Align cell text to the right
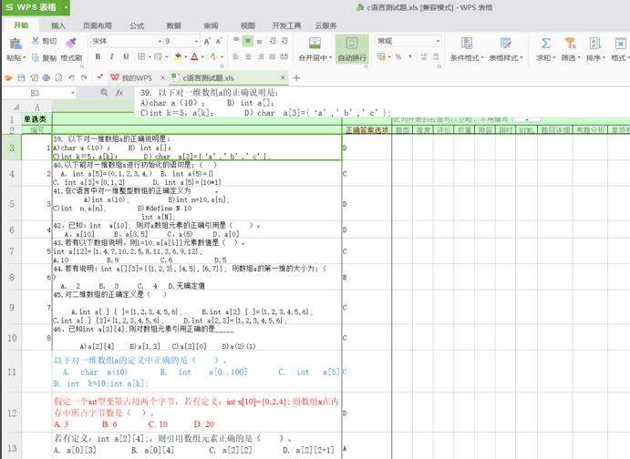This screenshot has height=459, width=630. 261,57
